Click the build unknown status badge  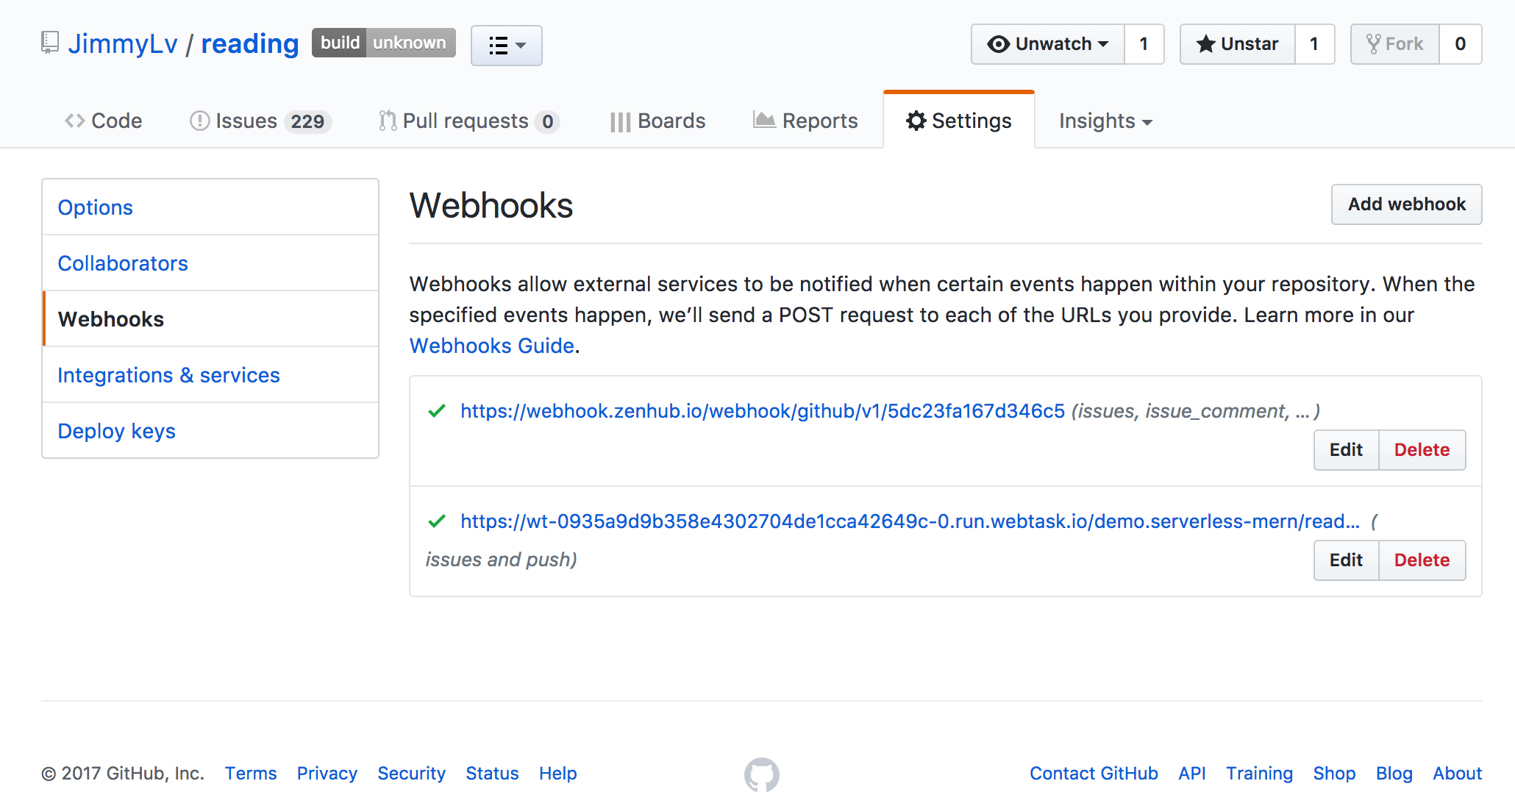[383, 43]
